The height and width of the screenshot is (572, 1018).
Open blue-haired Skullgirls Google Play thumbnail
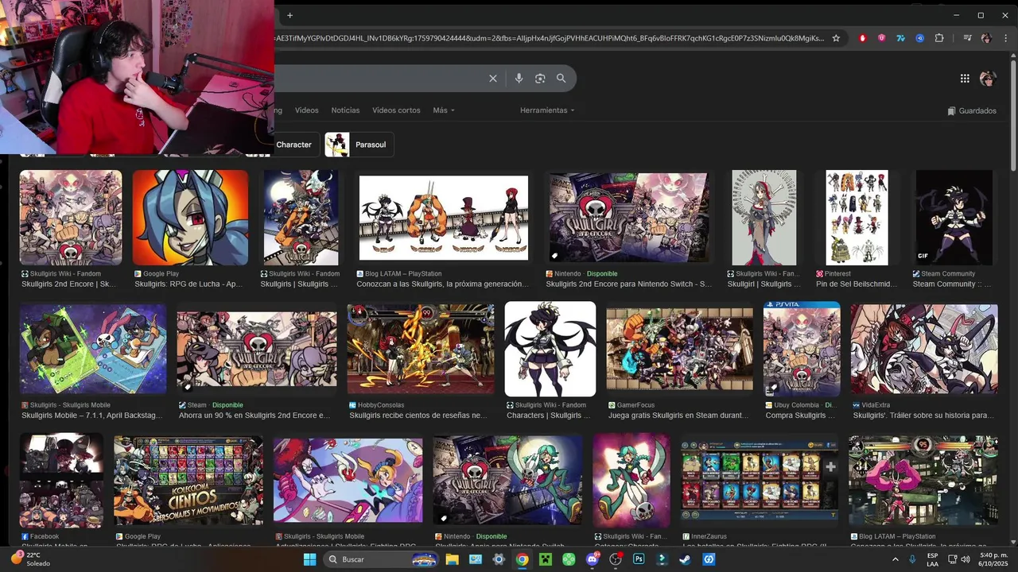pos(190,217)
